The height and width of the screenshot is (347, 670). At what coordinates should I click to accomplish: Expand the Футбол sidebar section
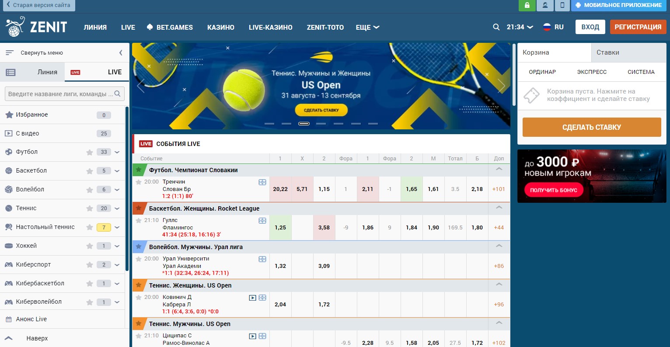(117, 153)
